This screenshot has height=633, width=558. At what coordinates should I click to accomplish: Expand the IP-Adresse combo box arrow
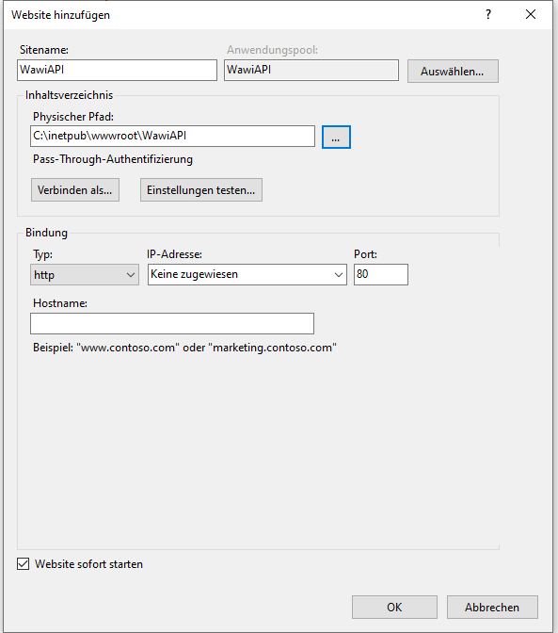(338, 275)
